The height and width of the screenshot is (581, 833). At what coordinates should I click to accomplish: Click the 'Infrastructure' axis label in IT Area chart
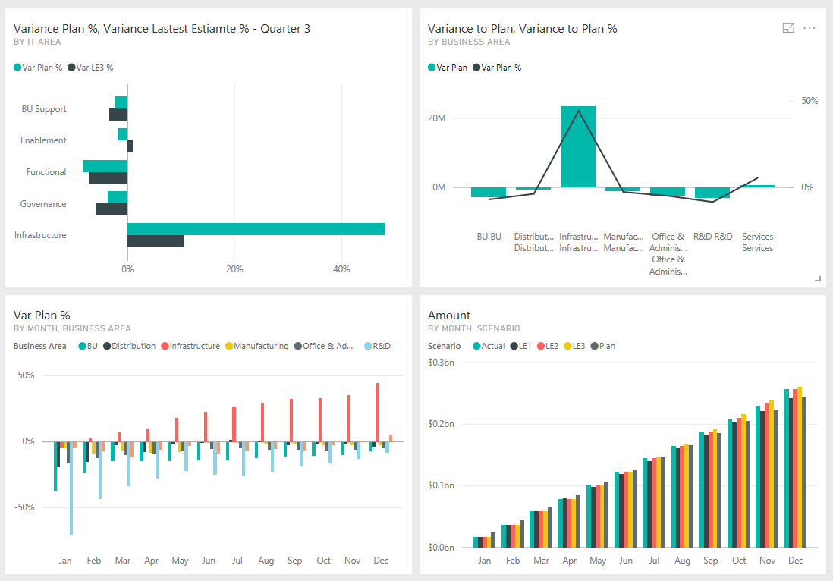click(x=40, y=234)
